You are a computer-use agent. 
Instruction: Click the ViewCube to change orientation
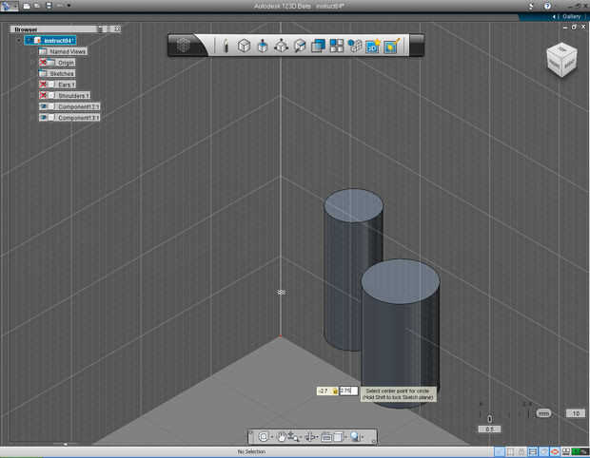coord(561,60)
